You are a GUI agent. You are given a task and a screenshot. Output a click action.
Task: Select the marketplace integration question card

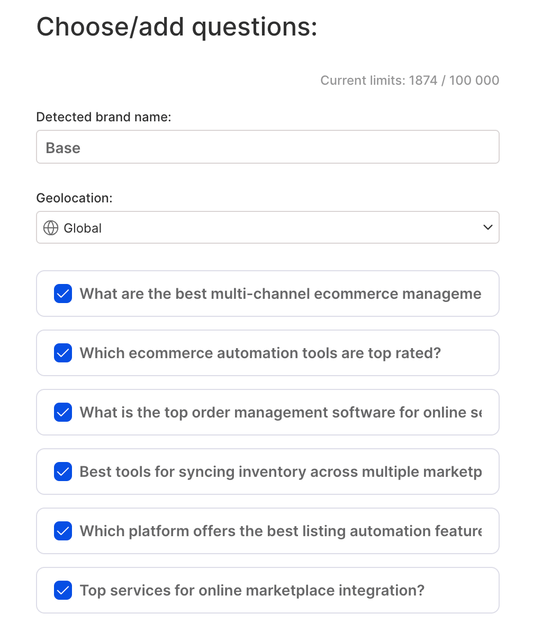[x=267, y=590]
